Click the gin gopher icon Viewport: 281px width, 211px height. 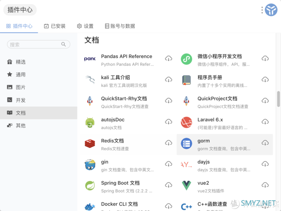90,165
